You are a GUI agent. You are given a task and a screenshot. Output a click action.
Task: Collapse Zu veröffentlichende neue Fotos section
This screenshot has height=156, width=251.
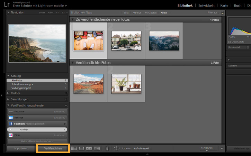pos(72,19)
